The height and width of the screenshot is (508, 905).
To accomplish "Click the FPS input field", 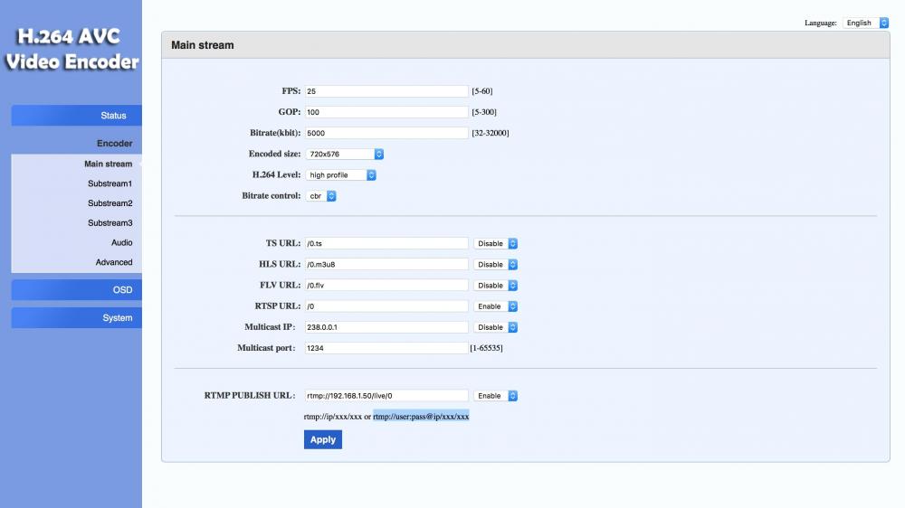I will click(x=386, y=91).
